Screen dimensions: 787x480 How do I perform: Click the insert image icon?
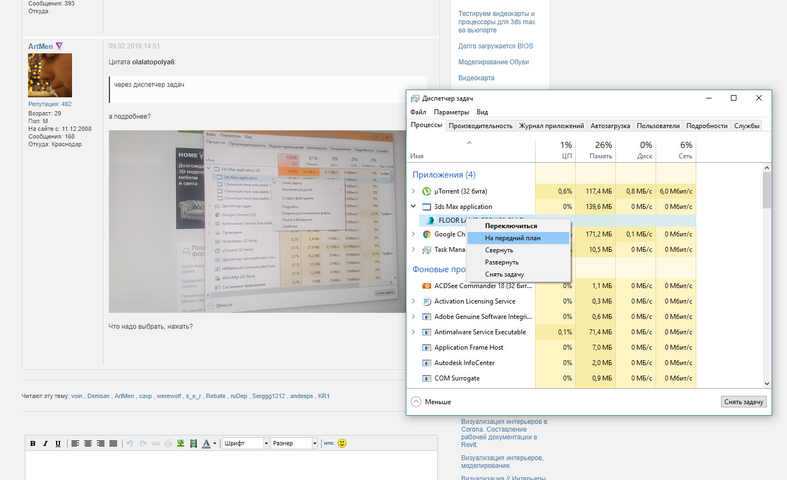point(180,443)
